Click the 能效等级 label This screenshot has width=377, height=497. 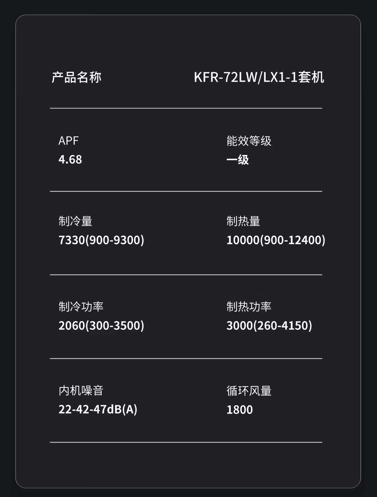click(249, 141)
